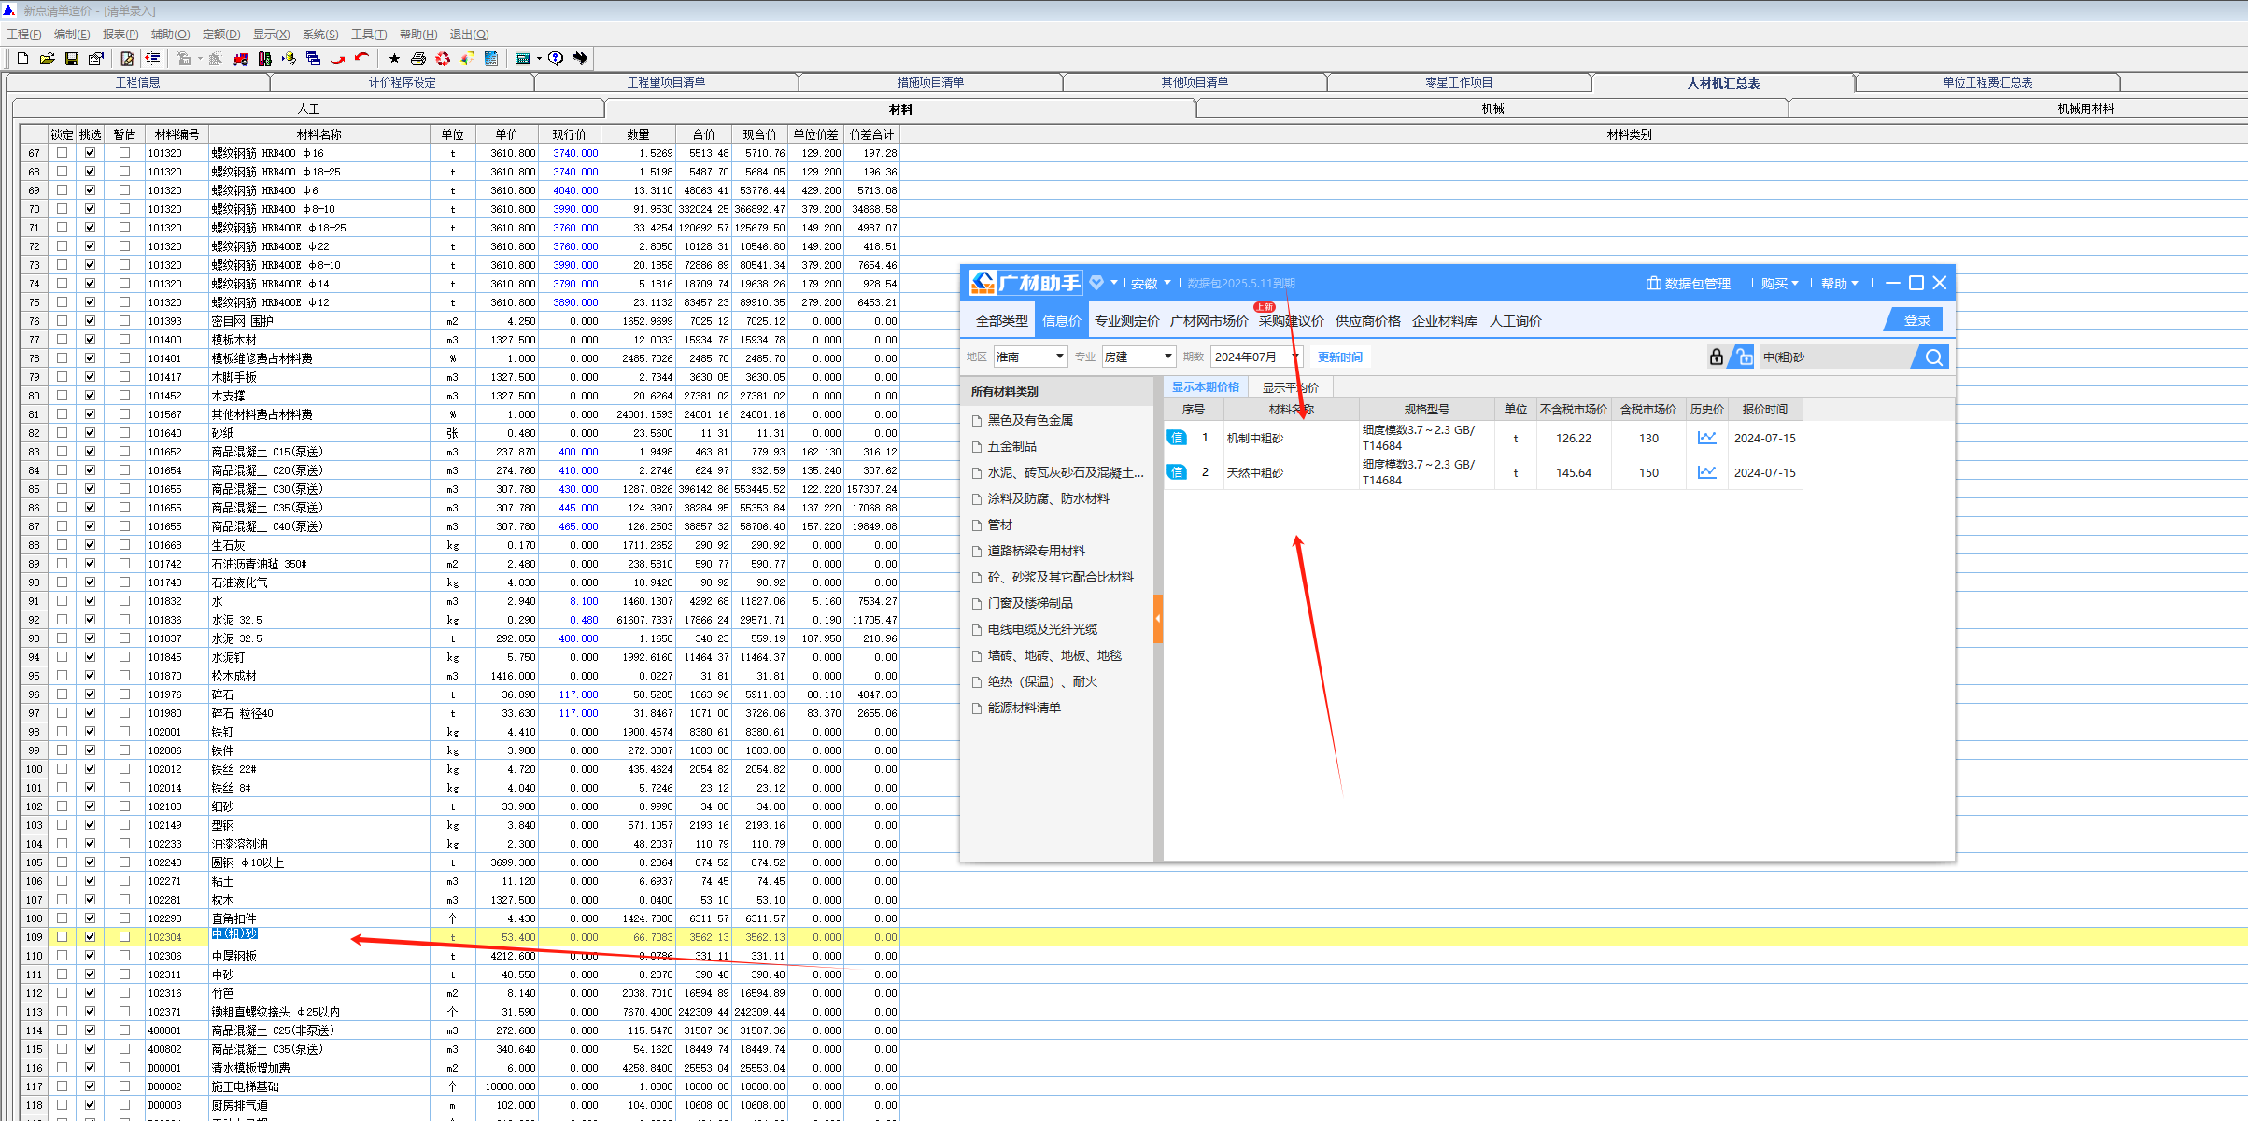Click the 数据包管理 button
This screenshot has height=1121, width=2248.
point(1689,284)
